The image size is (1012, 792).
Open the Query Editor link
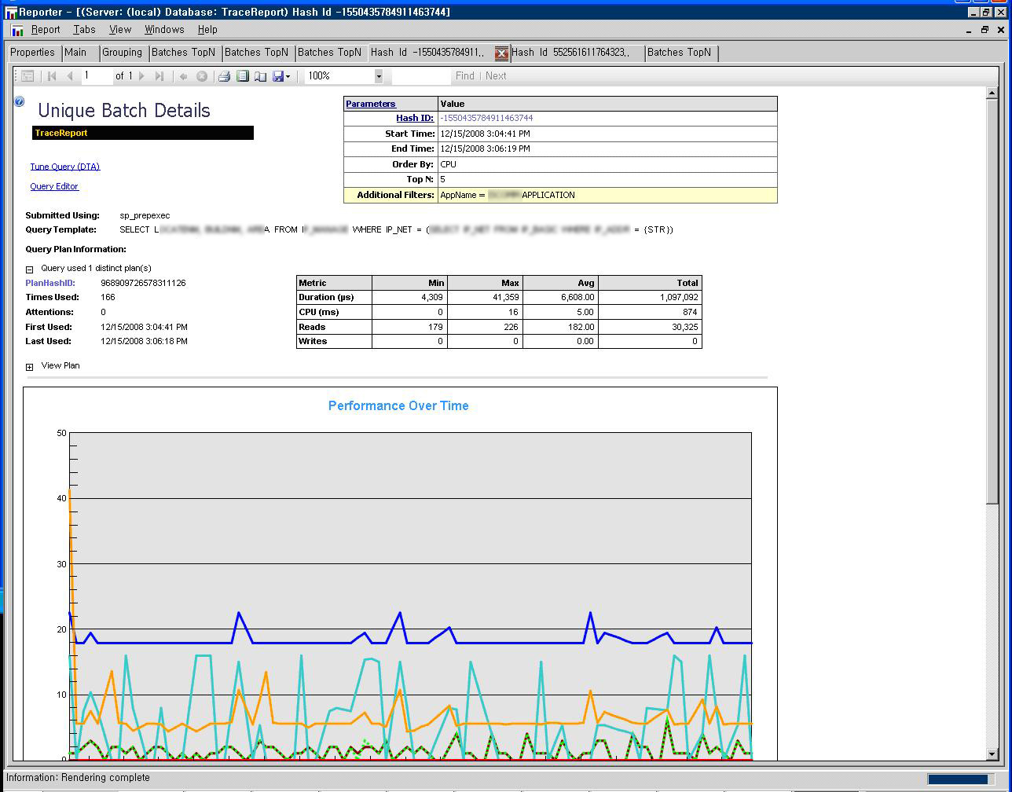pyautogui.click(x=54, y=186)
